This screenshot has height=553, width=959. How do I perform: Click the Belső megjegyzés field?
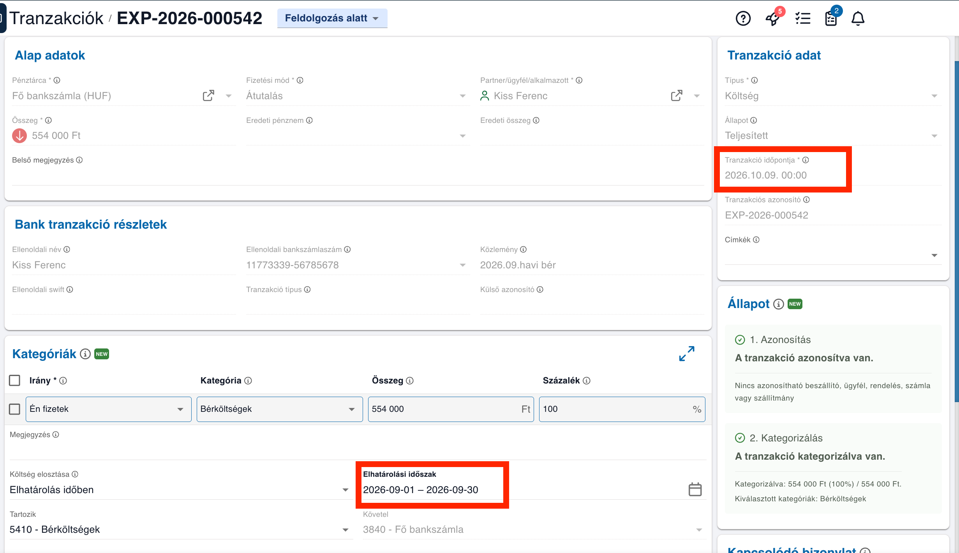[x=358, y=176]
